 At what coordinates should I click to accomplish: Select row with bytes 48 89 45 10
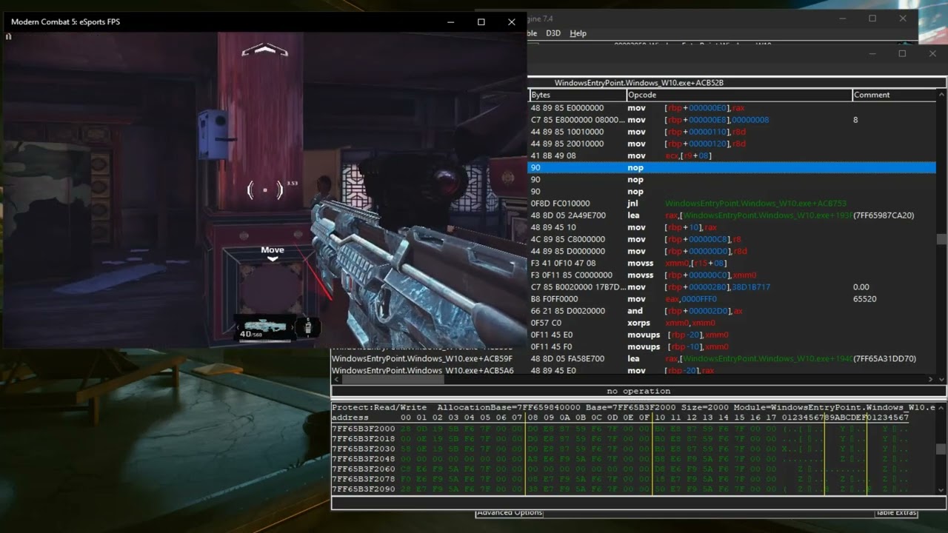tap(732, 227)
